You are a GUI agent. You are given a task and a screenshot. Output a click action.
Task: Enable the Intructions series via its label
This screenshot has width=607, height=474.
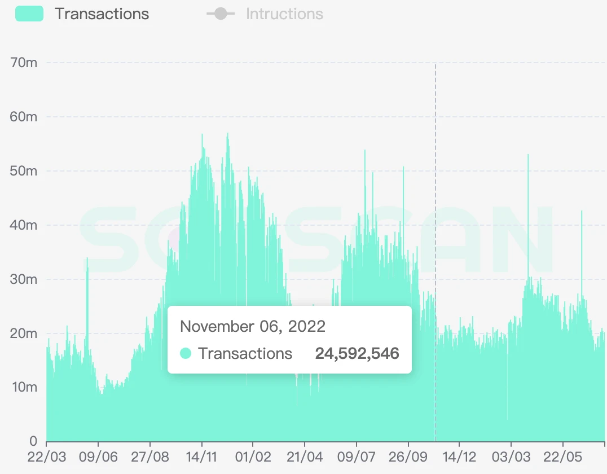click(284, 14)
